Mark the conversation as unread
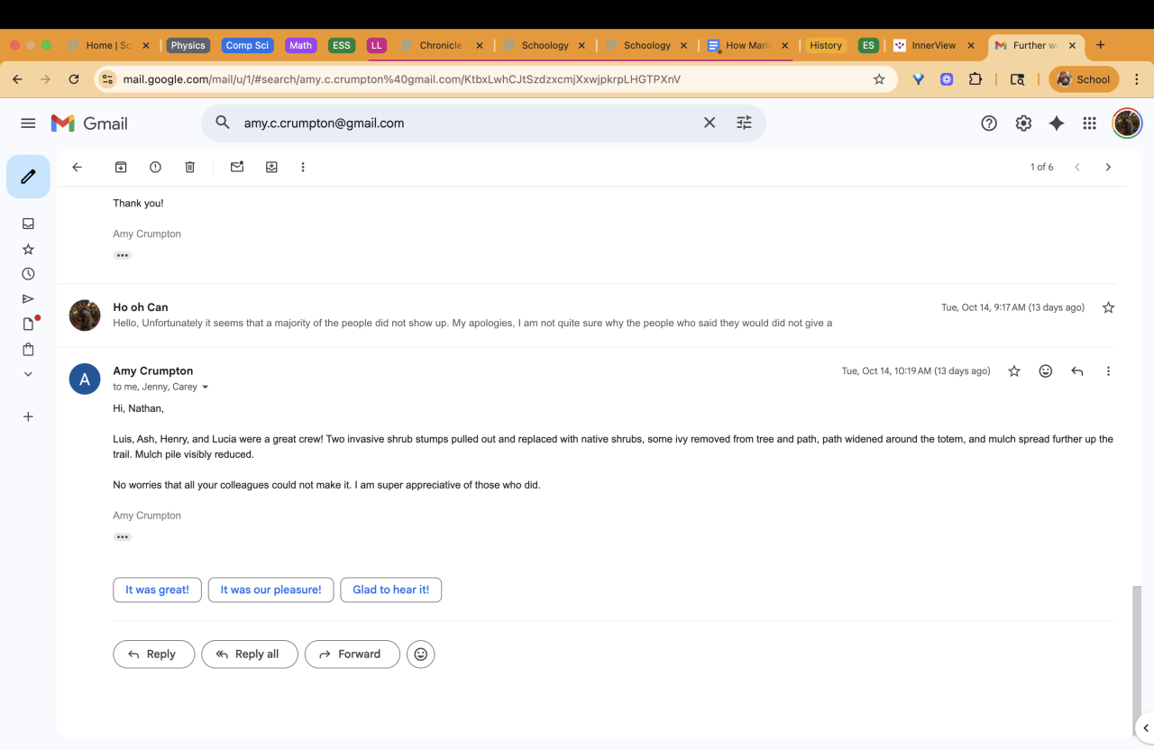This screenshot has width=1154, height=750. [x=237, y=167]
